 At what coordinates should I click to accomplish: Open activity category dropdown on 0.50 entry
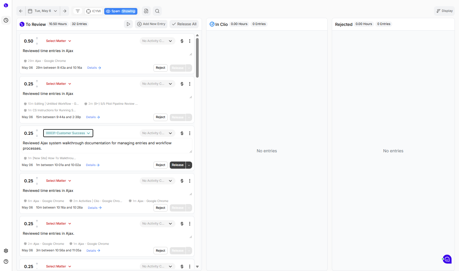[157, 41]
